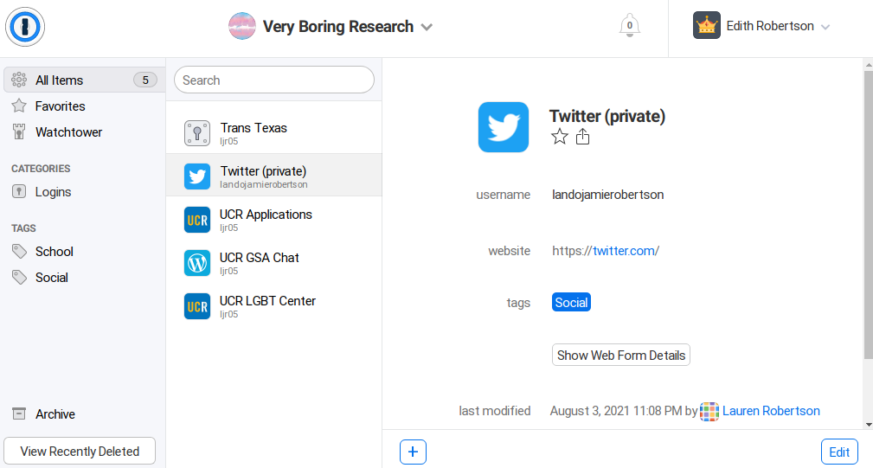
Task: Select All Items in the sidebar
Action: pos(84,80)
